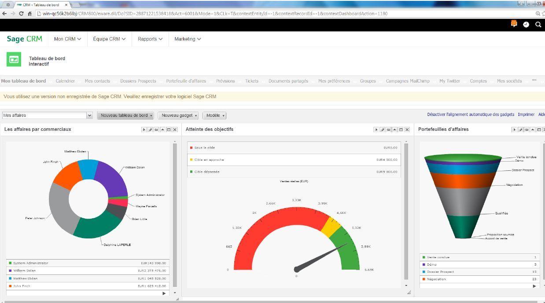Edit the Atteinte des objectifs gadget with pencil icon

(x=383, y=130)
